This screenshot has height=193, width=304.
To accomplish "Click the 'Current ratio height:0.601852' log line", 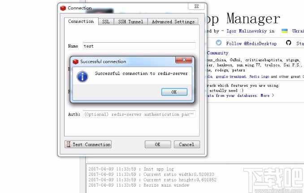I will coord(152,180).
